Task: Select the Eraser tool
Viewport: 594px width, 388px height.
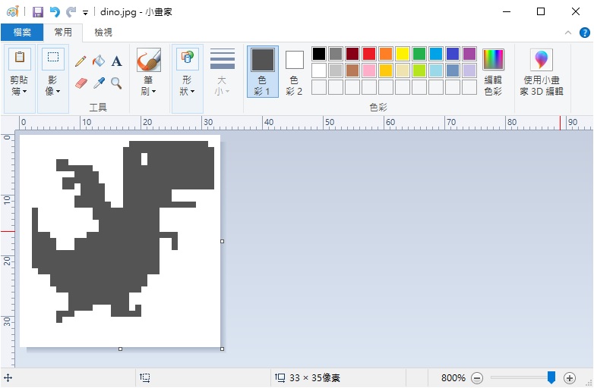Action: [x=81, y=83]
